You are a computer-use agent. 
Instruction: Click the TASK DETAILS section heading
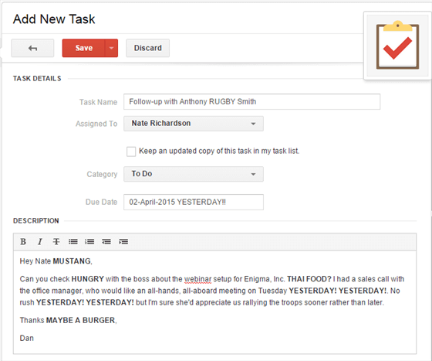[x=37, y=79]
